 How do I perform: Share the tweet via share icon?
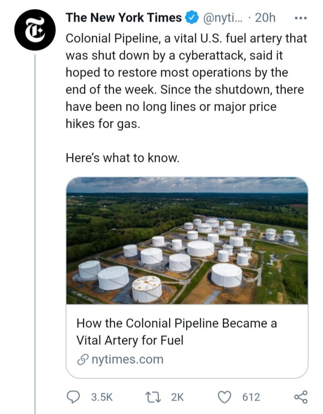click(301, 397)
